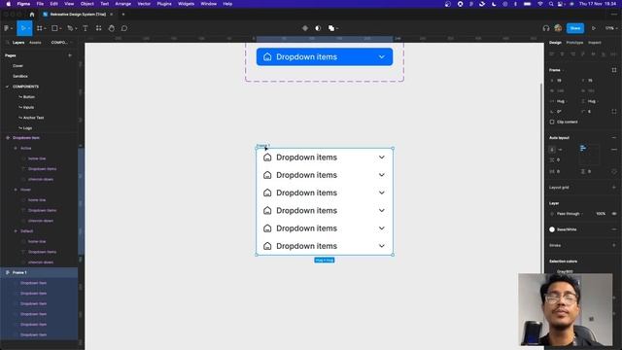Switch to the Assets tab
Viewport: 622px width, 350px height.
point(35,42)
